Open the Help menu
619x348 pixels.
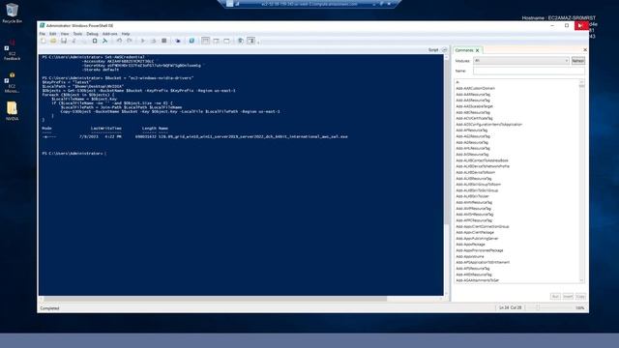[x=126, y=34]
